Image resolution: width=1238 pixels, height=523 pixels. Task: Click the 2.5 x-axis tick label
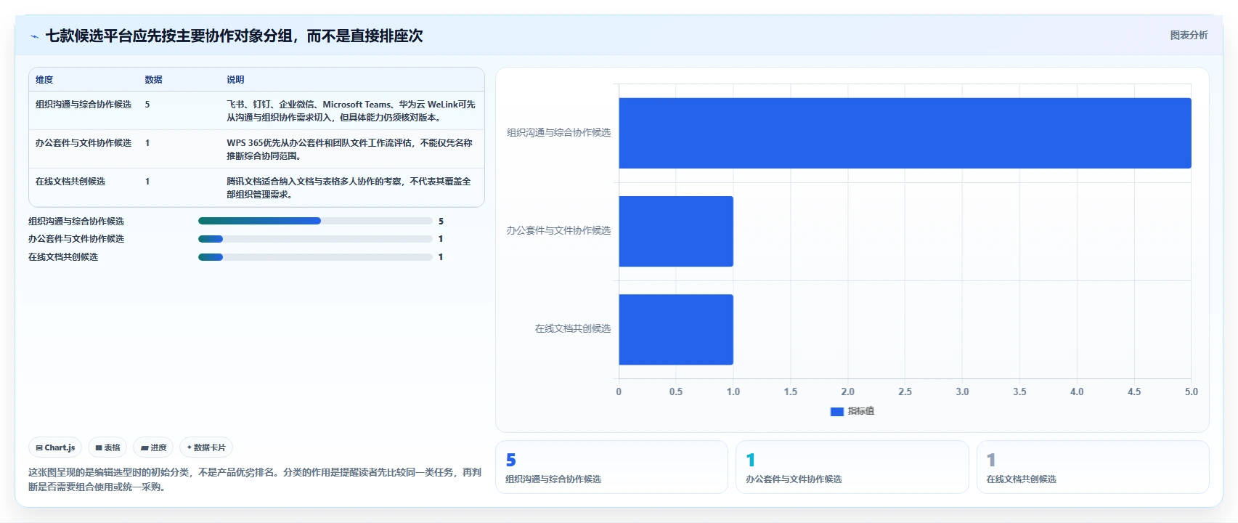click(x=905, y=392)
